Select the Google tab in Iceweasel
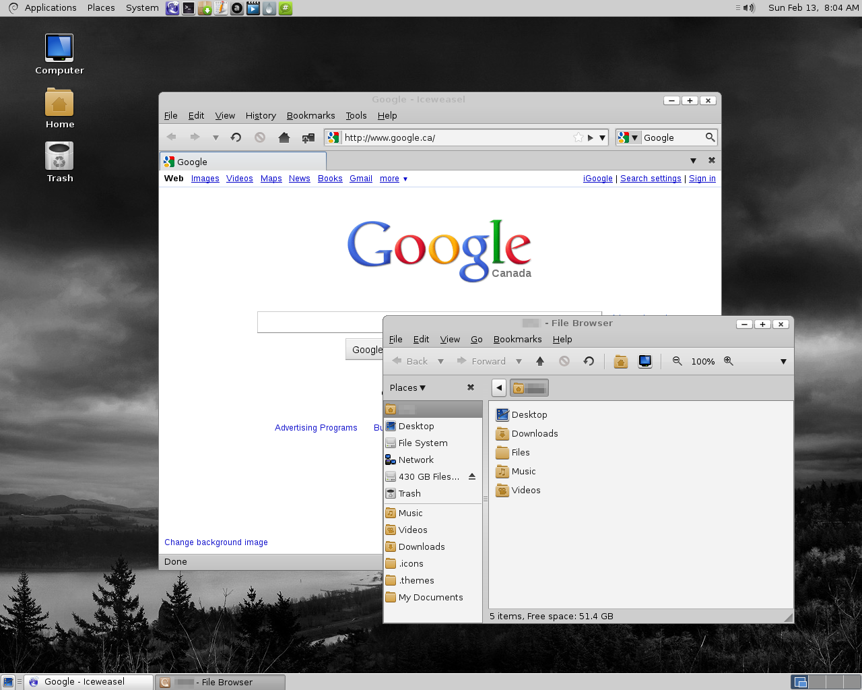 point(243,162)
